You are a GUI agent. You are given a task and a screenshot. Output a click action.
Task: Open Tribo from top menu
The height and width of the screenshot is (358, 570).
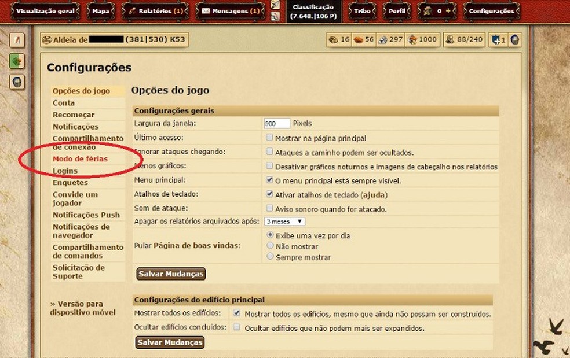(x=362, y=11)
